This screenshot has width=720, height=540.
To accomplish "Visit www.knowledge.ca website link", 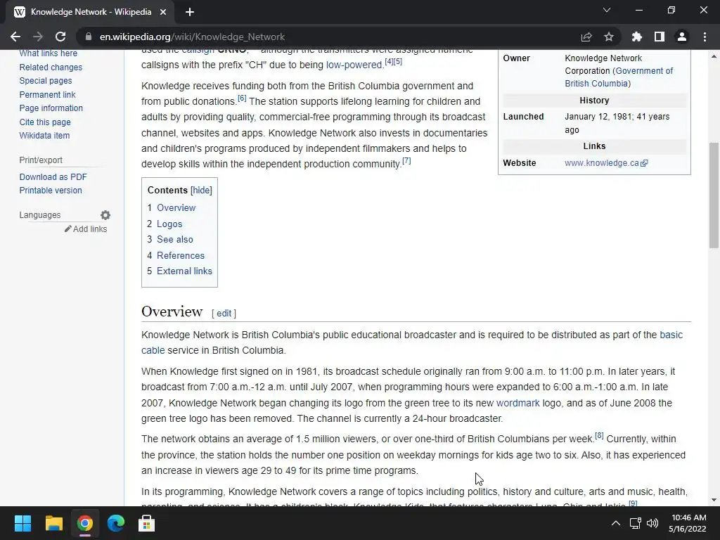I will 606,163.
